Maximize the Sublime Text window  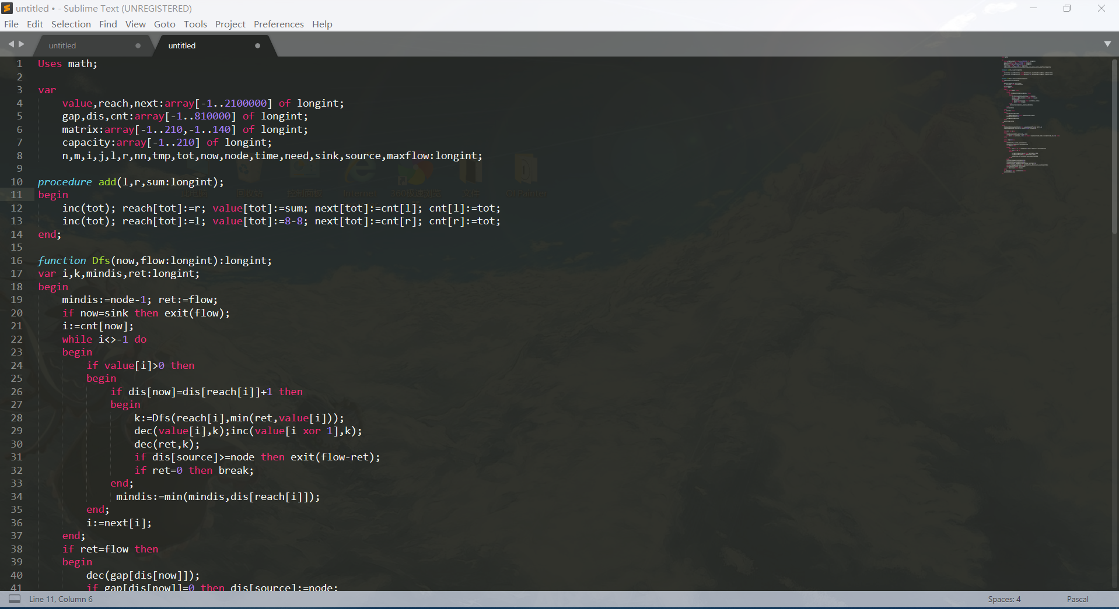click(1067, 8)
